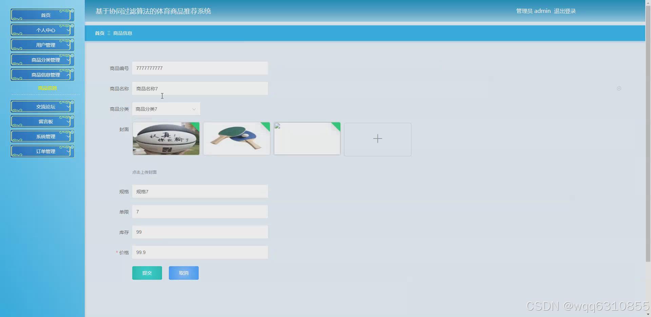The width and height of the screenshot is (651, 317).
Task: Click the plus box to upload cover
Action: point(378,139)
